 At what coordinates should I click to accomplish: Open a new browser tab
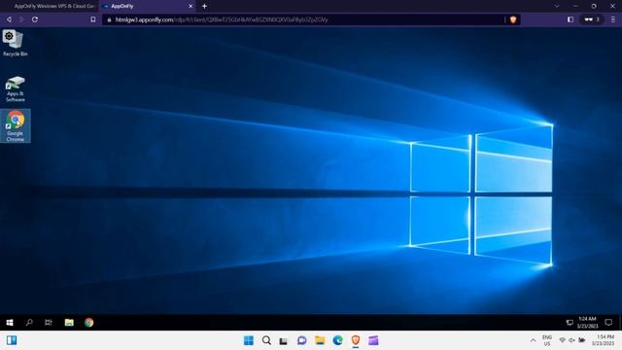(x=204, y=7)
